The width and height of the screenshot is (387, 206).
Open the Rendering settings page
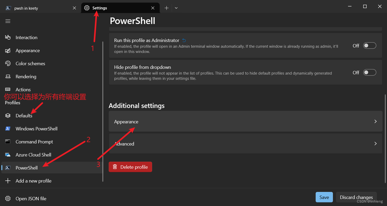[52, 76]
